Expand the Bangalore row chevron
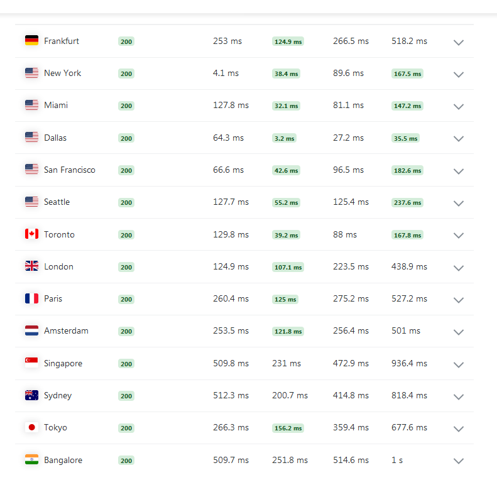Screen dimensions: 497x480 [x=458, y=461]
